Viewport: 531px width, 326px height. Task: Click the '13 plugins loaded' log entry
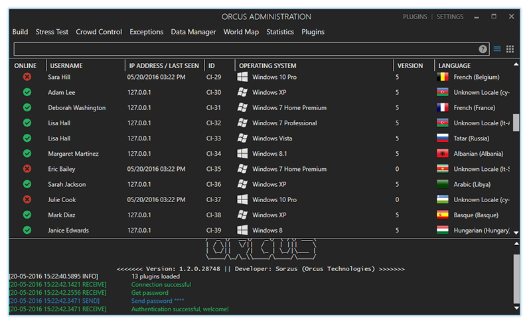point(155,276)
